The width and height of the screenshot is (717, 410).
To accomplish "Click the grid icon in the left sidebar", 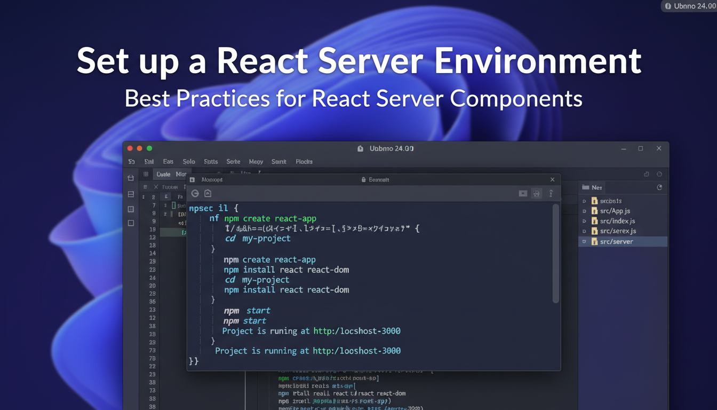I will tap(131, 209).
